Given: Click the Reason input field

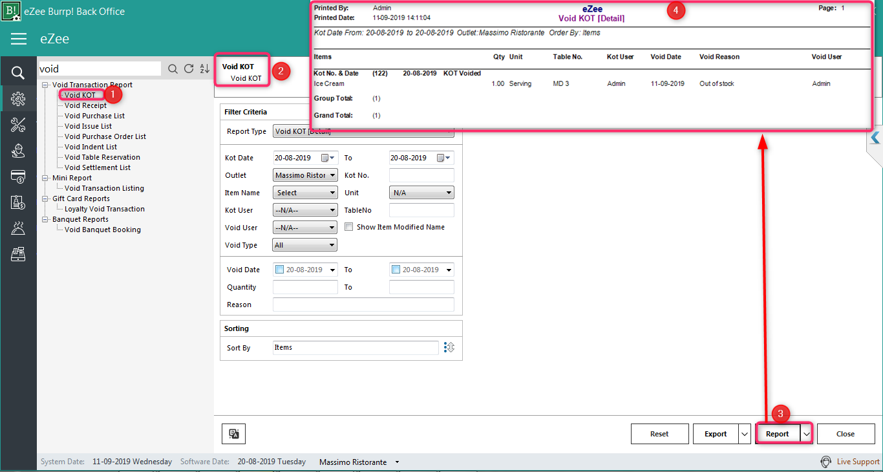Looking at the screenshot, I should click(363, 305).
